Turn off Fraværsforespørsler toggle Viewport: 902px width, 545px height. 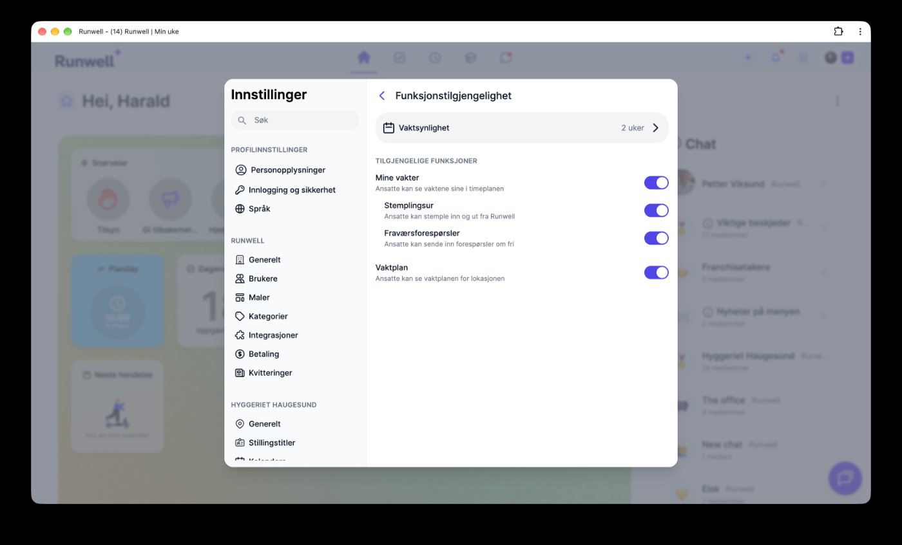(x=657, y=238)
